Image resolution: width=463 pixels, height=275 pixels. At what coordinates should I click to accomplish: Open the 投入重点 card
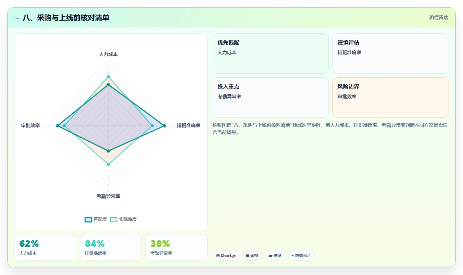point(271,98)
